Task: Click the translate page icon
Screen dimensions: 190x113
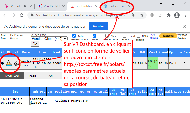Action: click(134, 15)
